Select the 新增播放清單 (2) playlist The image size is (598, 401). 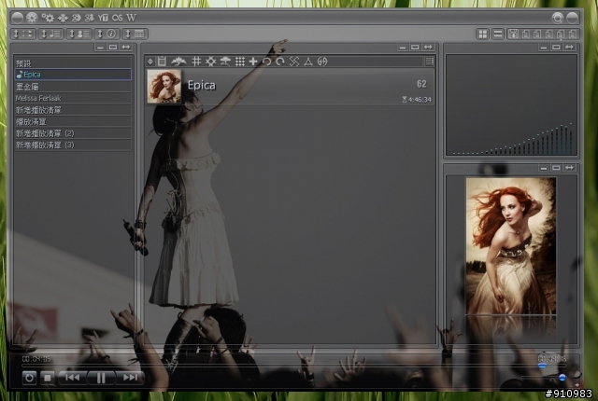(73, 133)
